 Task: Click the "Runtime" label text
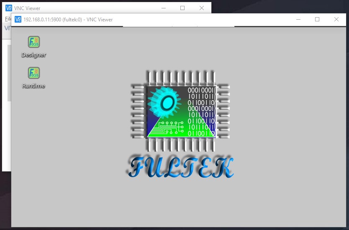(x=33, y=86)
